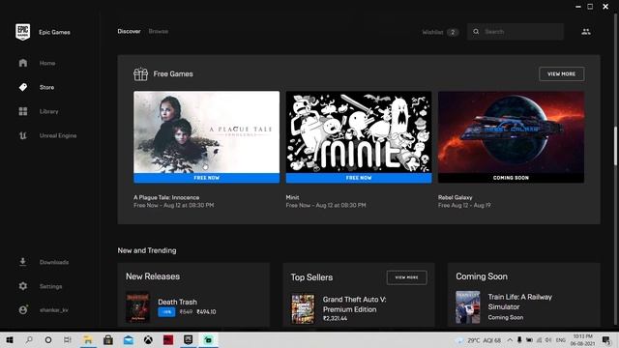Open Grand Theft Auto V: Premium Edition

(355, 304)
